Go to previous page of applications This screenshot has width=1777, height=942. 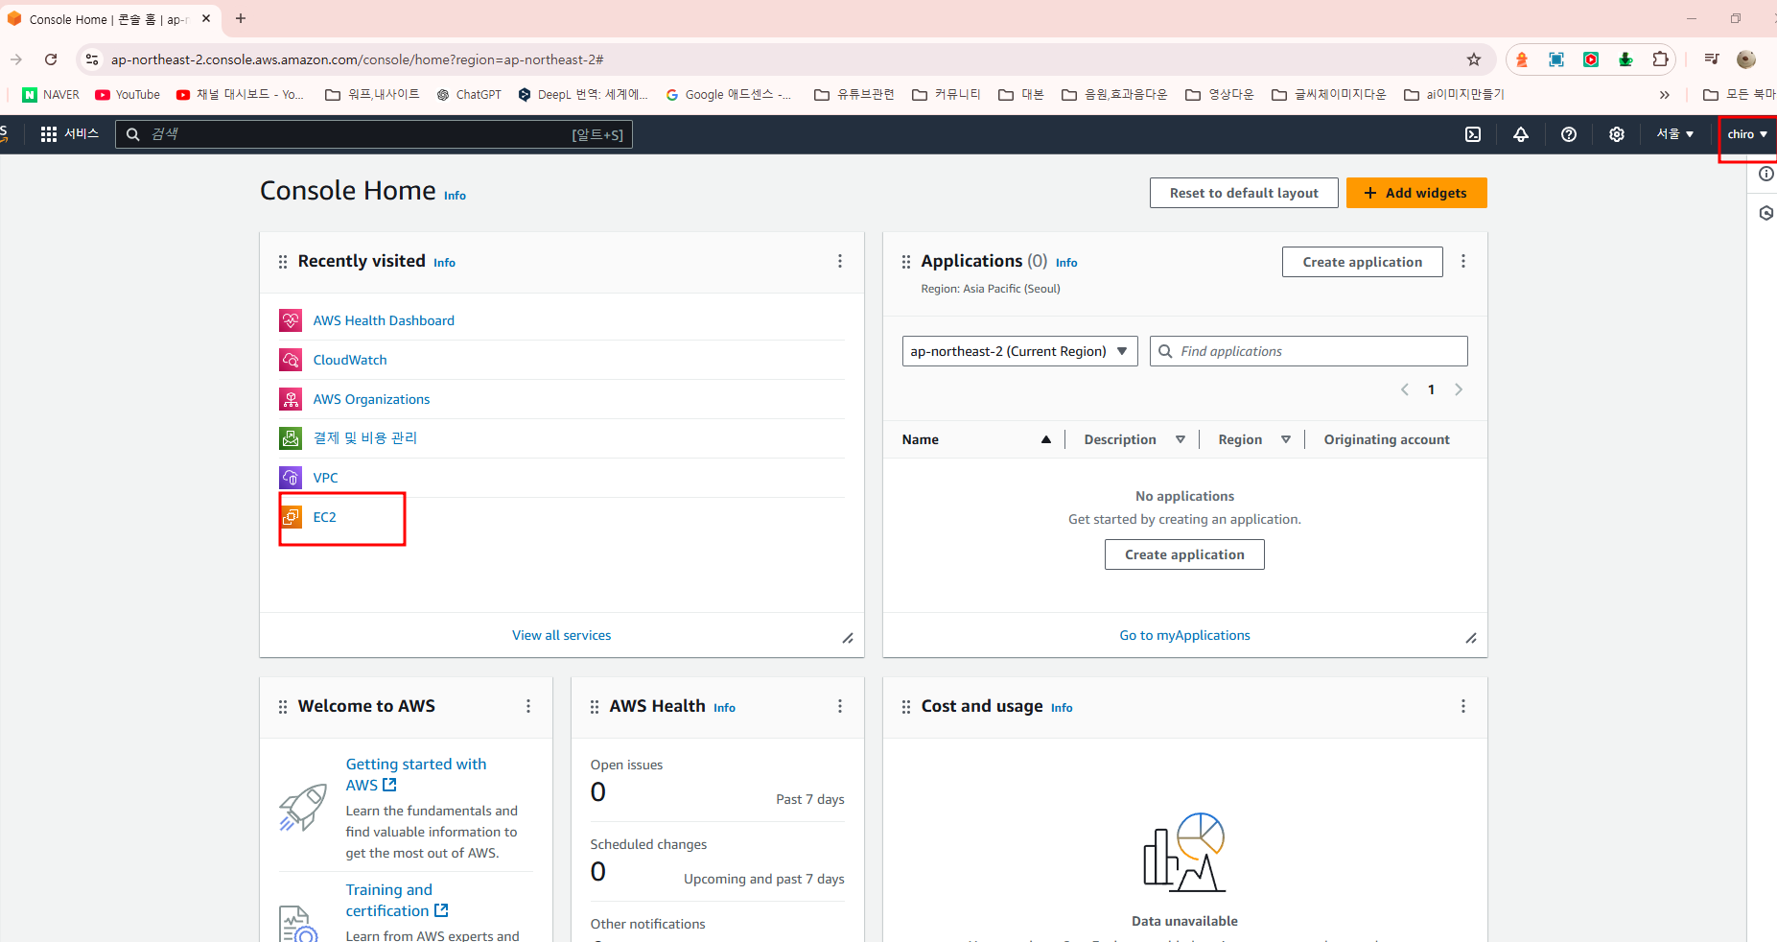point(1405,389)
